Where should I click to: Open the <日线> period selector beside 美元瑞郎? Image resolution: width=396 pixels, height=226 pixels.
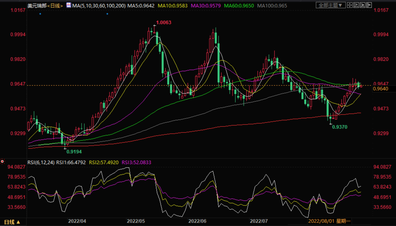click(55, 6)
